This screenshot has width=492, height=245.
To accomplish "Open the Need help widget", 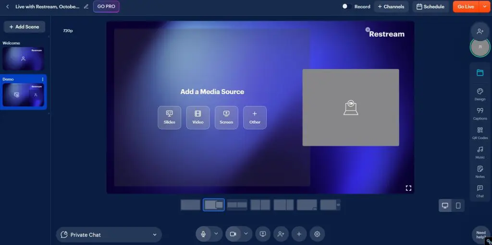I will coord(480,235).
